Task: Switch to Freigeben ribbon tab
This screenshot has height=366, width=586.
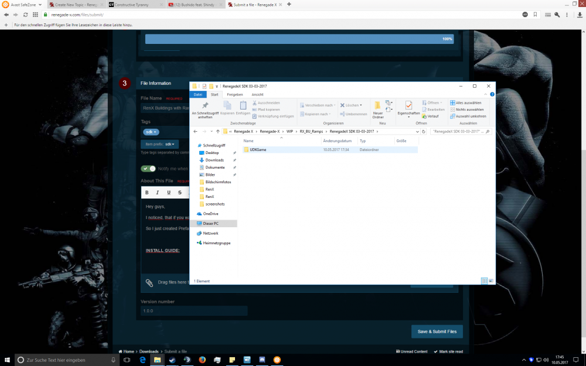Action: (x=235, y=94)
